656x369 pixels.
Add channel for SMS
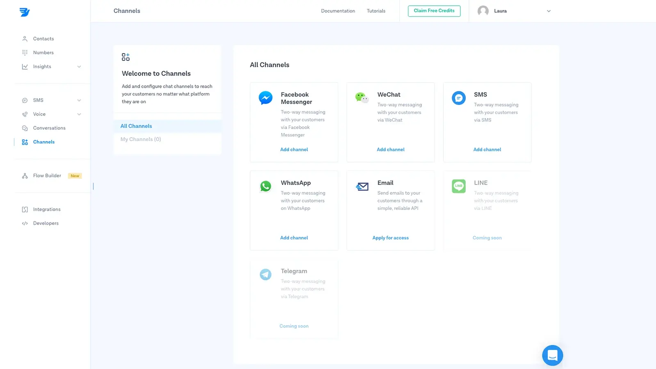(x=487, y=150)
